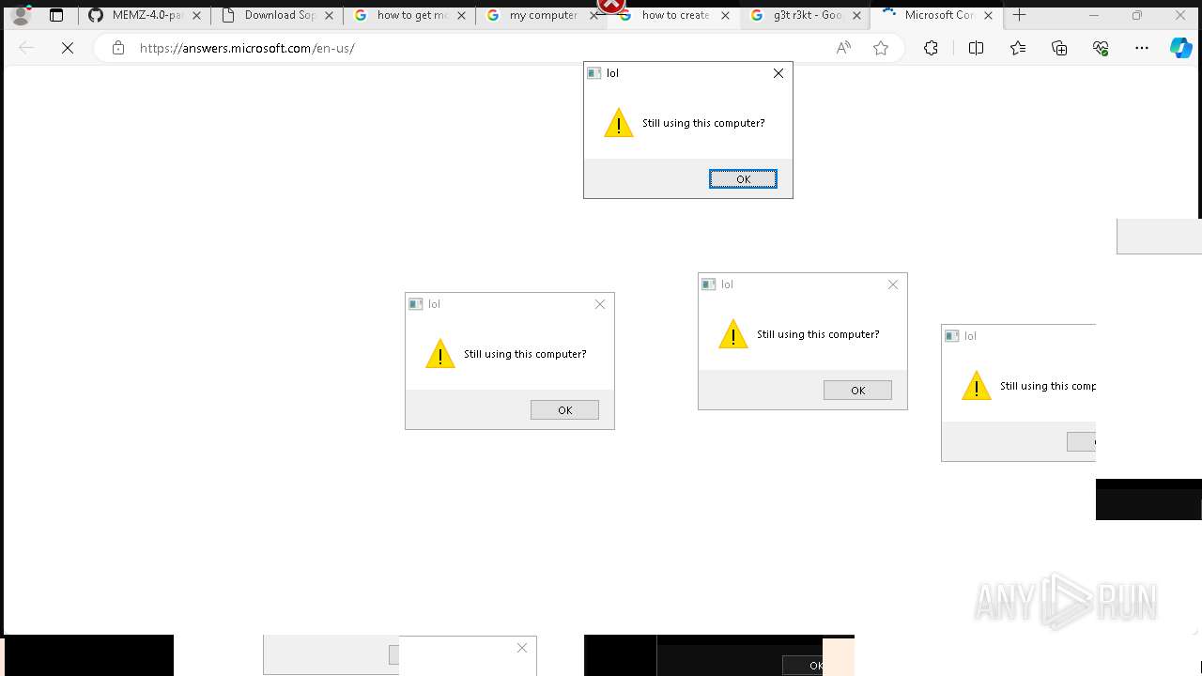Open Settings and more menu
Image resolution: width=1202 pixels, height=676 pixels.
click(x=1142, y=48)
